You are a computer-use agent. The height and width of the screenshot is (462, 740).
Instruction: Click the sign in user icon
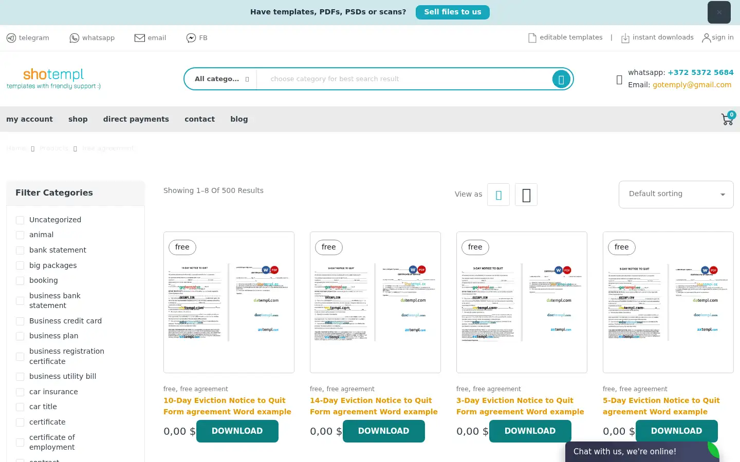pyautogui.click(x=707, y=38)
